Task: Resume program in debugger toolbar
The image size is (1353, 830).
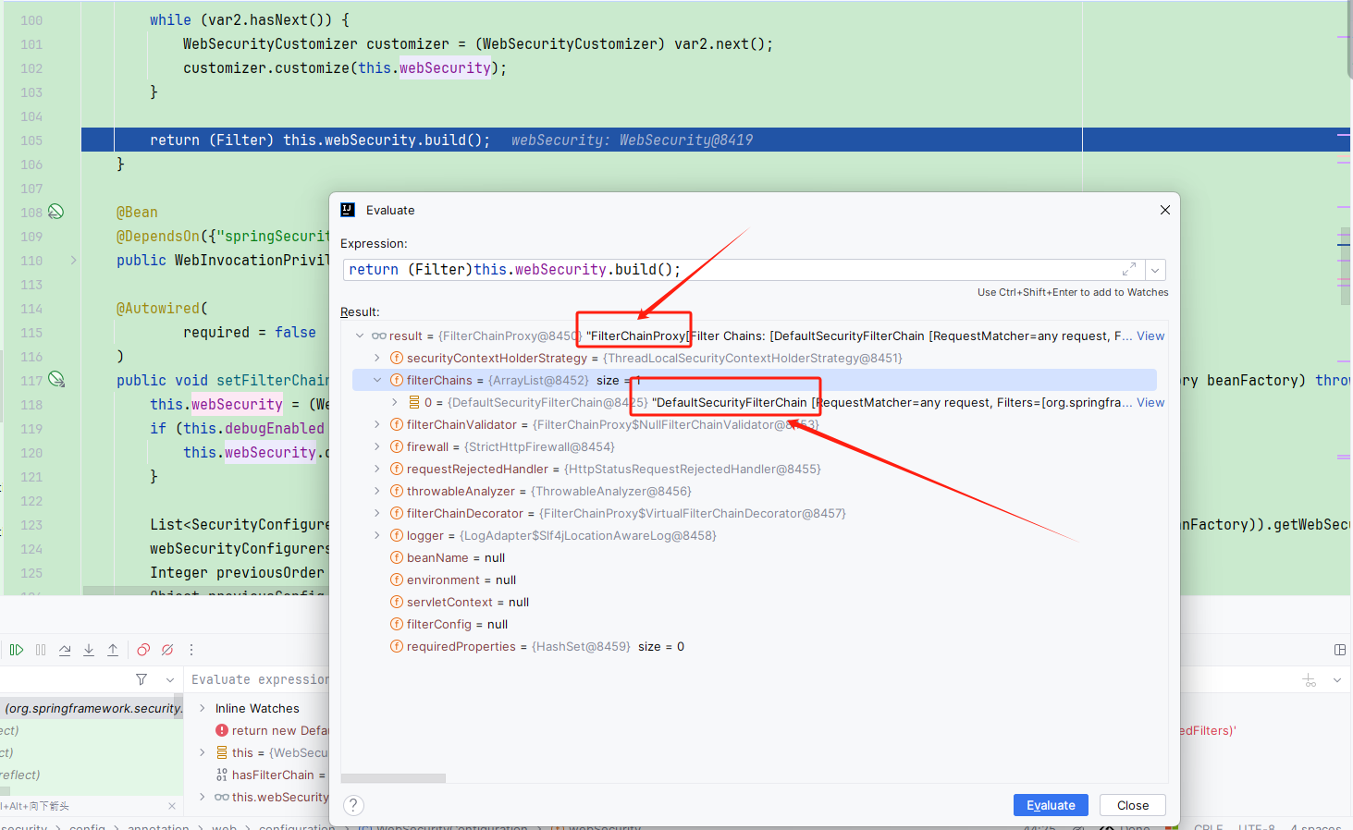Action: coord(17,650)
